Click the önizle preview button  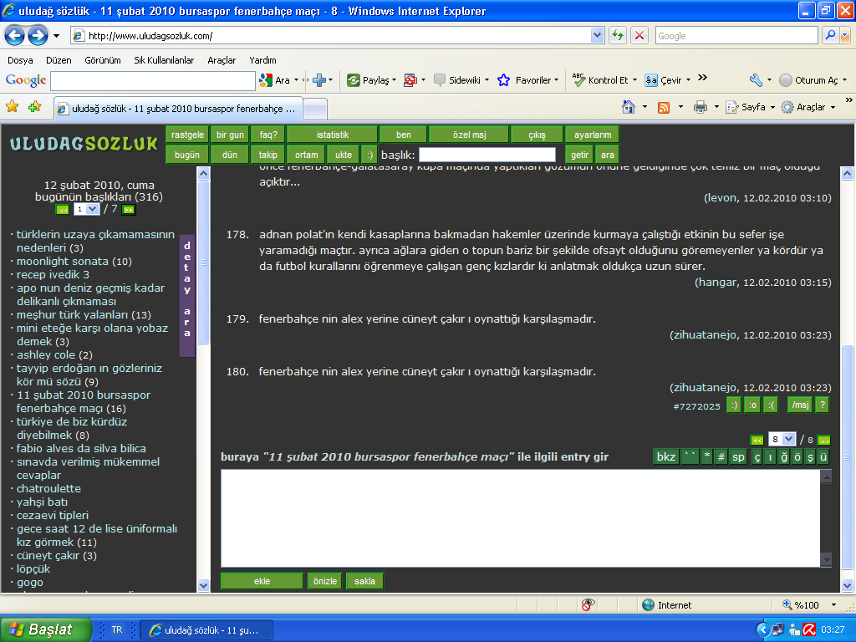click(325, 582)
